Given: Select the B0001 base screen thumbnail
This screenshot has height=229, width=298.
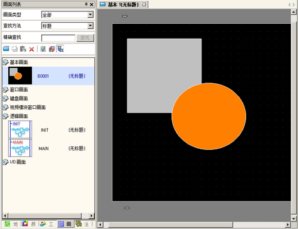Looking at the screenshot, I should (20, 76).
